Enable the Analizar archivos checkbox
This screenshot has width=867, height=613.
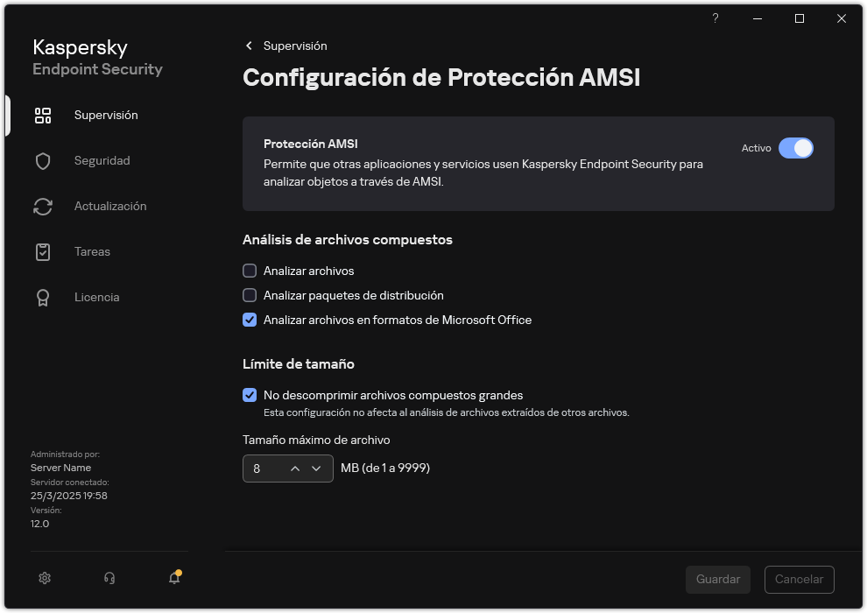pyautogui.click(x=250, y=271)
